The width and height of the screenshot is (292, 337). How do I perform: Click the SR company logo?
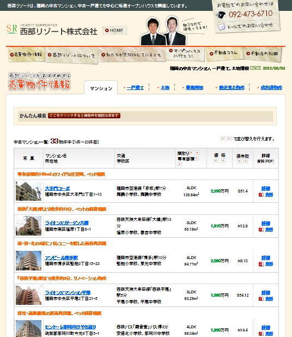(x=12, y=29)
